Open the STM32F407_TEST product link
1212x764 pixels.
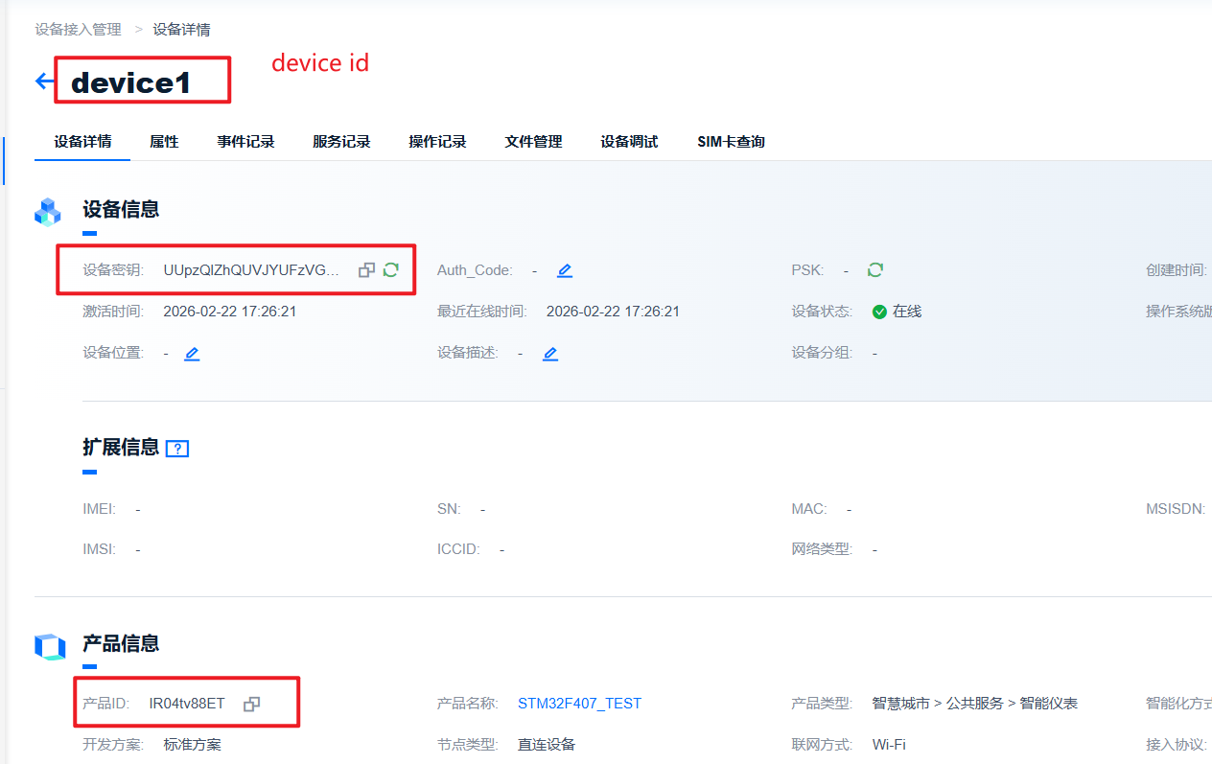[579, 704]
